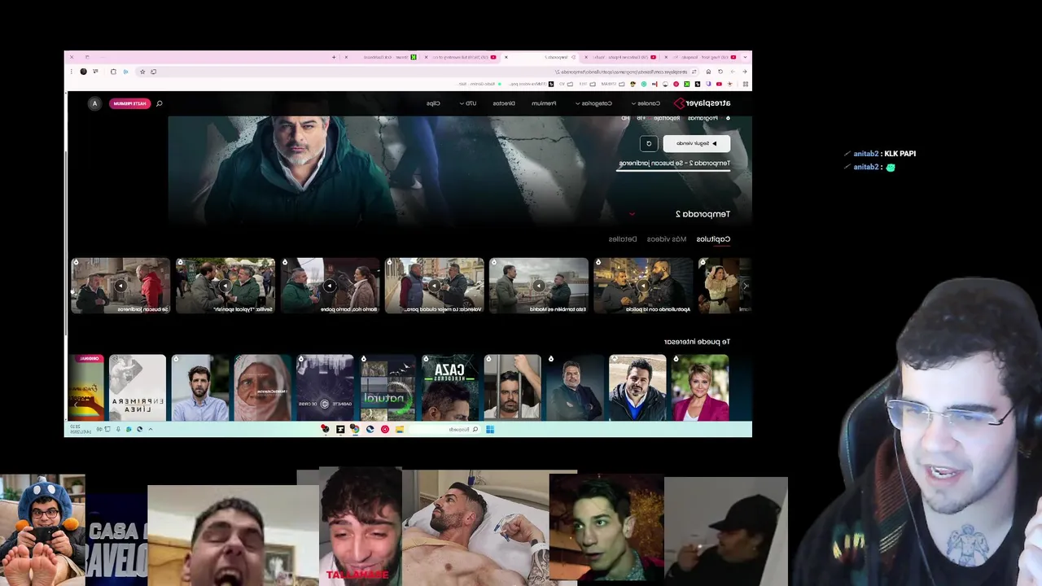Open the search magnifier icon in atresplayer header
1042x586 pixels.
160,103
